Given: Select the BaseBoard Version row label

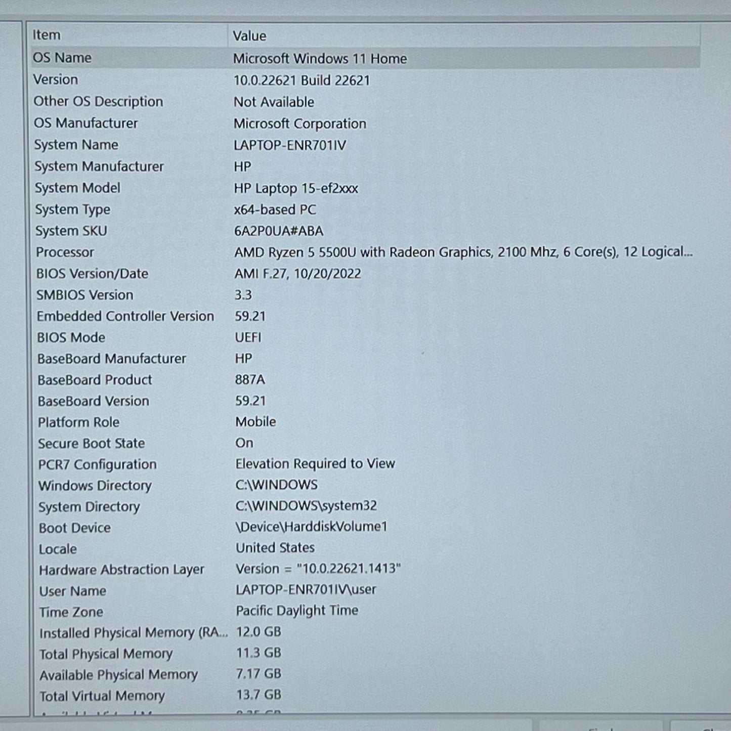Looking at the screenshot, I should point(94,401).
